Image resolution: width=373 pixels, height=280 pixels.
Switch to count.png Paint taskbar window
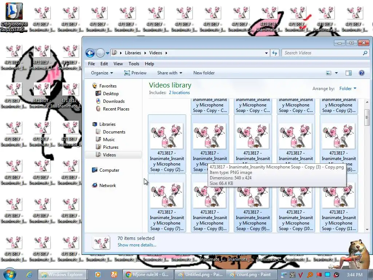[251, 275]
